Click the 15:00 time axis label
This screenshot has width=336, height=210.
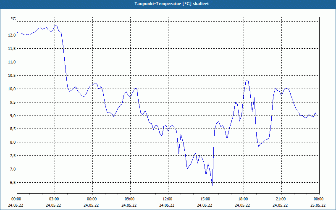(206, 199)
